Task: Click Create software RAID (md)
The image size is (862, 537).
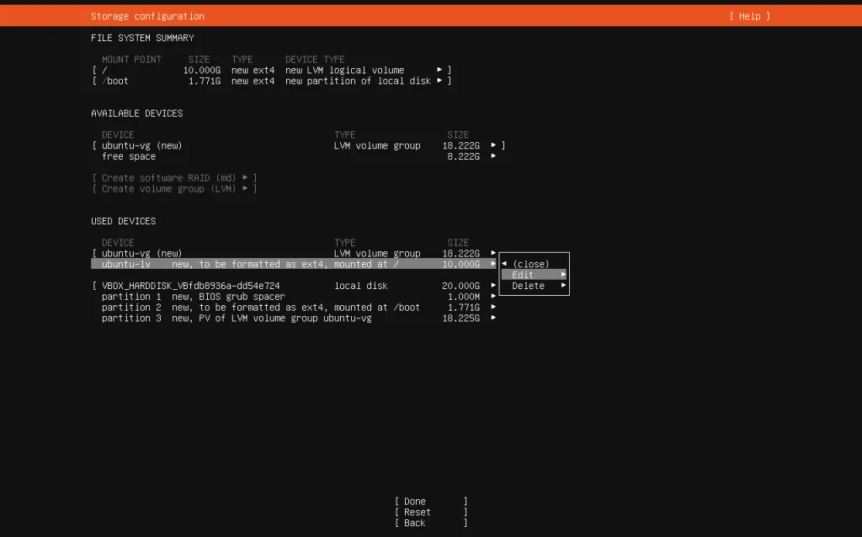Action: 174,178
